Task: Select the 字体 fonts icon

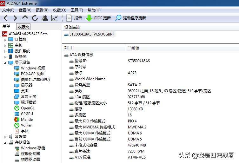Action: click(x=17, y=131)
